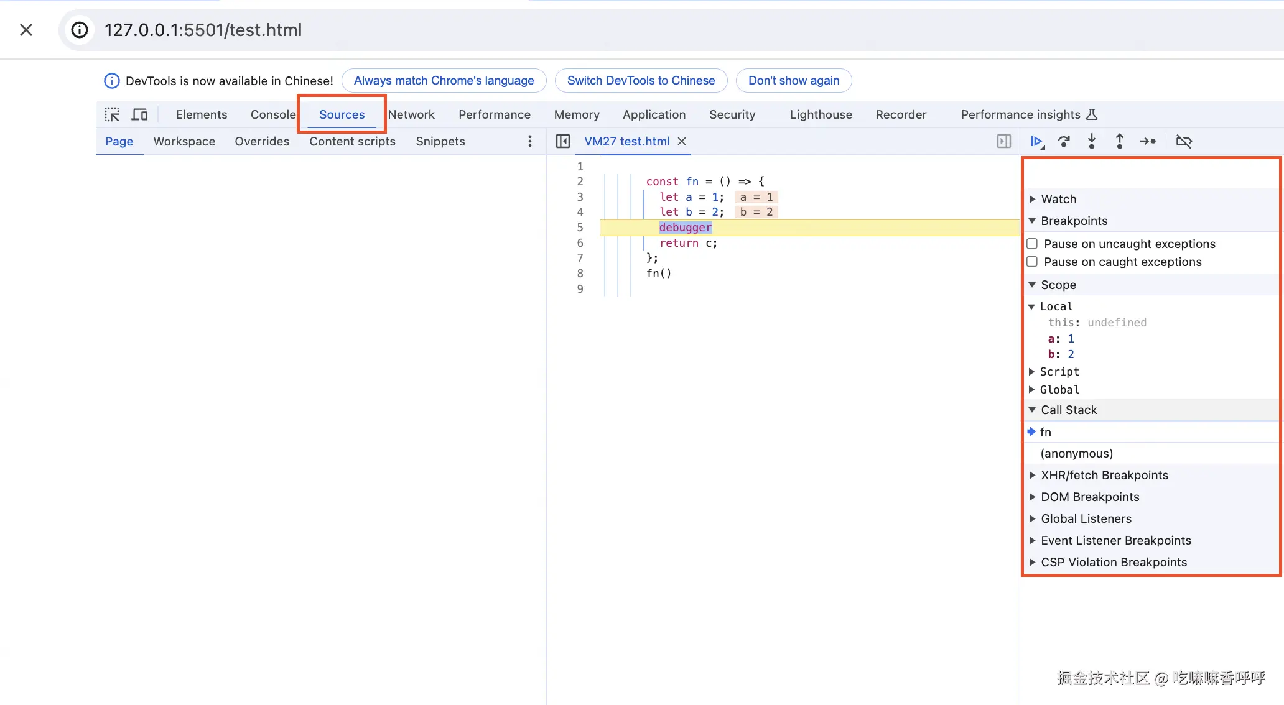The image size is (1284, 705).
Task: Open more navigator tabs menu
Action: tap(530, 142)
